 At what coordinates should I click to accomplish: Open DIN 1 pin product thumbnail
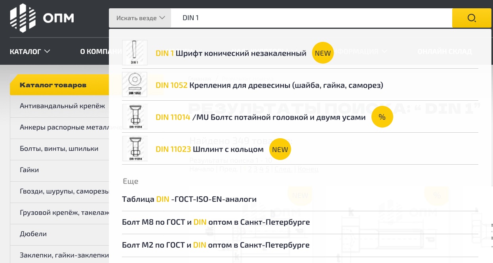point(135,53)
